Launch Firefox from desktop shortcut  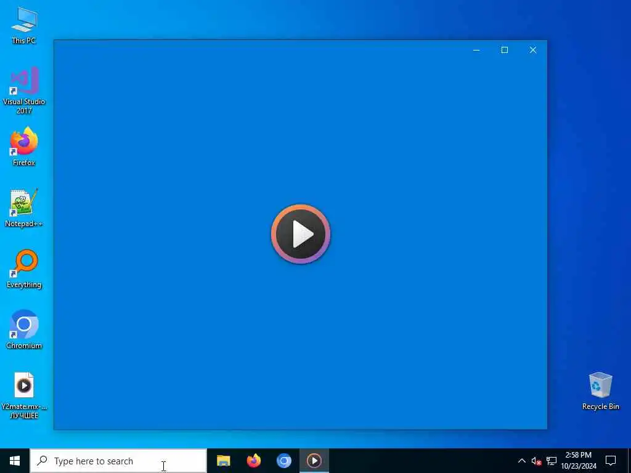coord(24,146)
